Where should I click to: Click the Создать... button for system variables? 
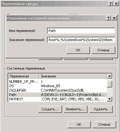coord(50,109)
